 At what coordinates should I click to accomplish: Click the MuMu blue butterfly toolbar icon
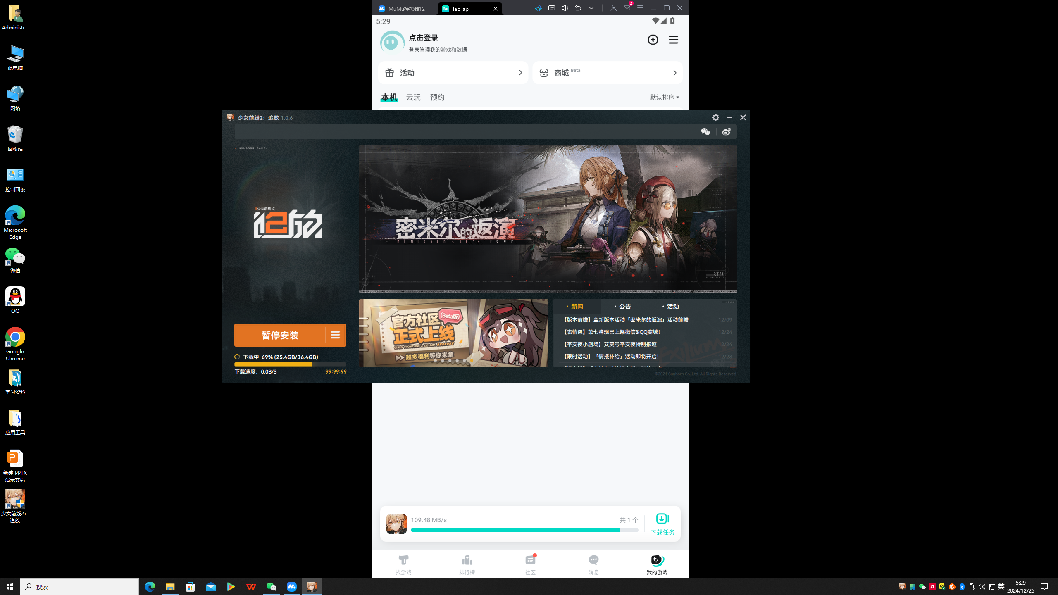tap(538, 8)
